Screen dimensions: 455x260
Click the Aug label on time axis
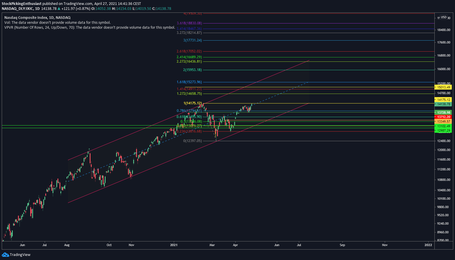pyautogui.click(x=67, y=245)
